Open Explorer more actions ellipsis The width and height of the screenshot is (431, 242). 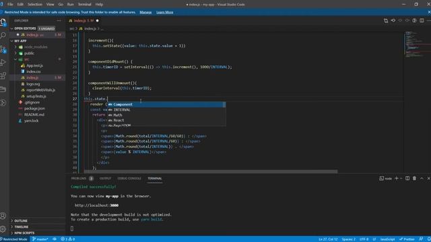pos(59,21)
